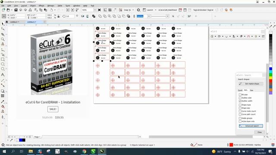Select the Zoom tool in the toolbox

point(3,39)
